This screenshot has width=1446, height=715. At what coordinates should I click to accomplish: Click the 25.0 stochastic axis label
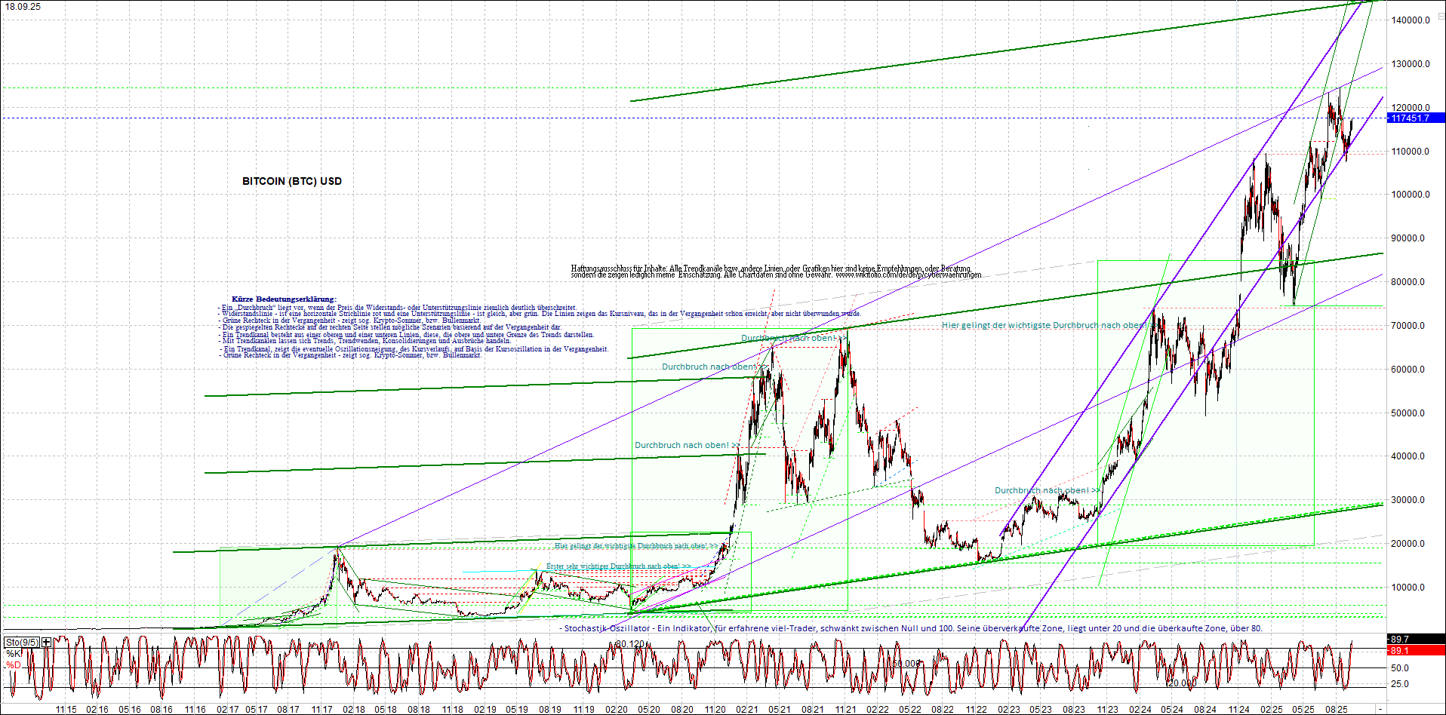1400,684
